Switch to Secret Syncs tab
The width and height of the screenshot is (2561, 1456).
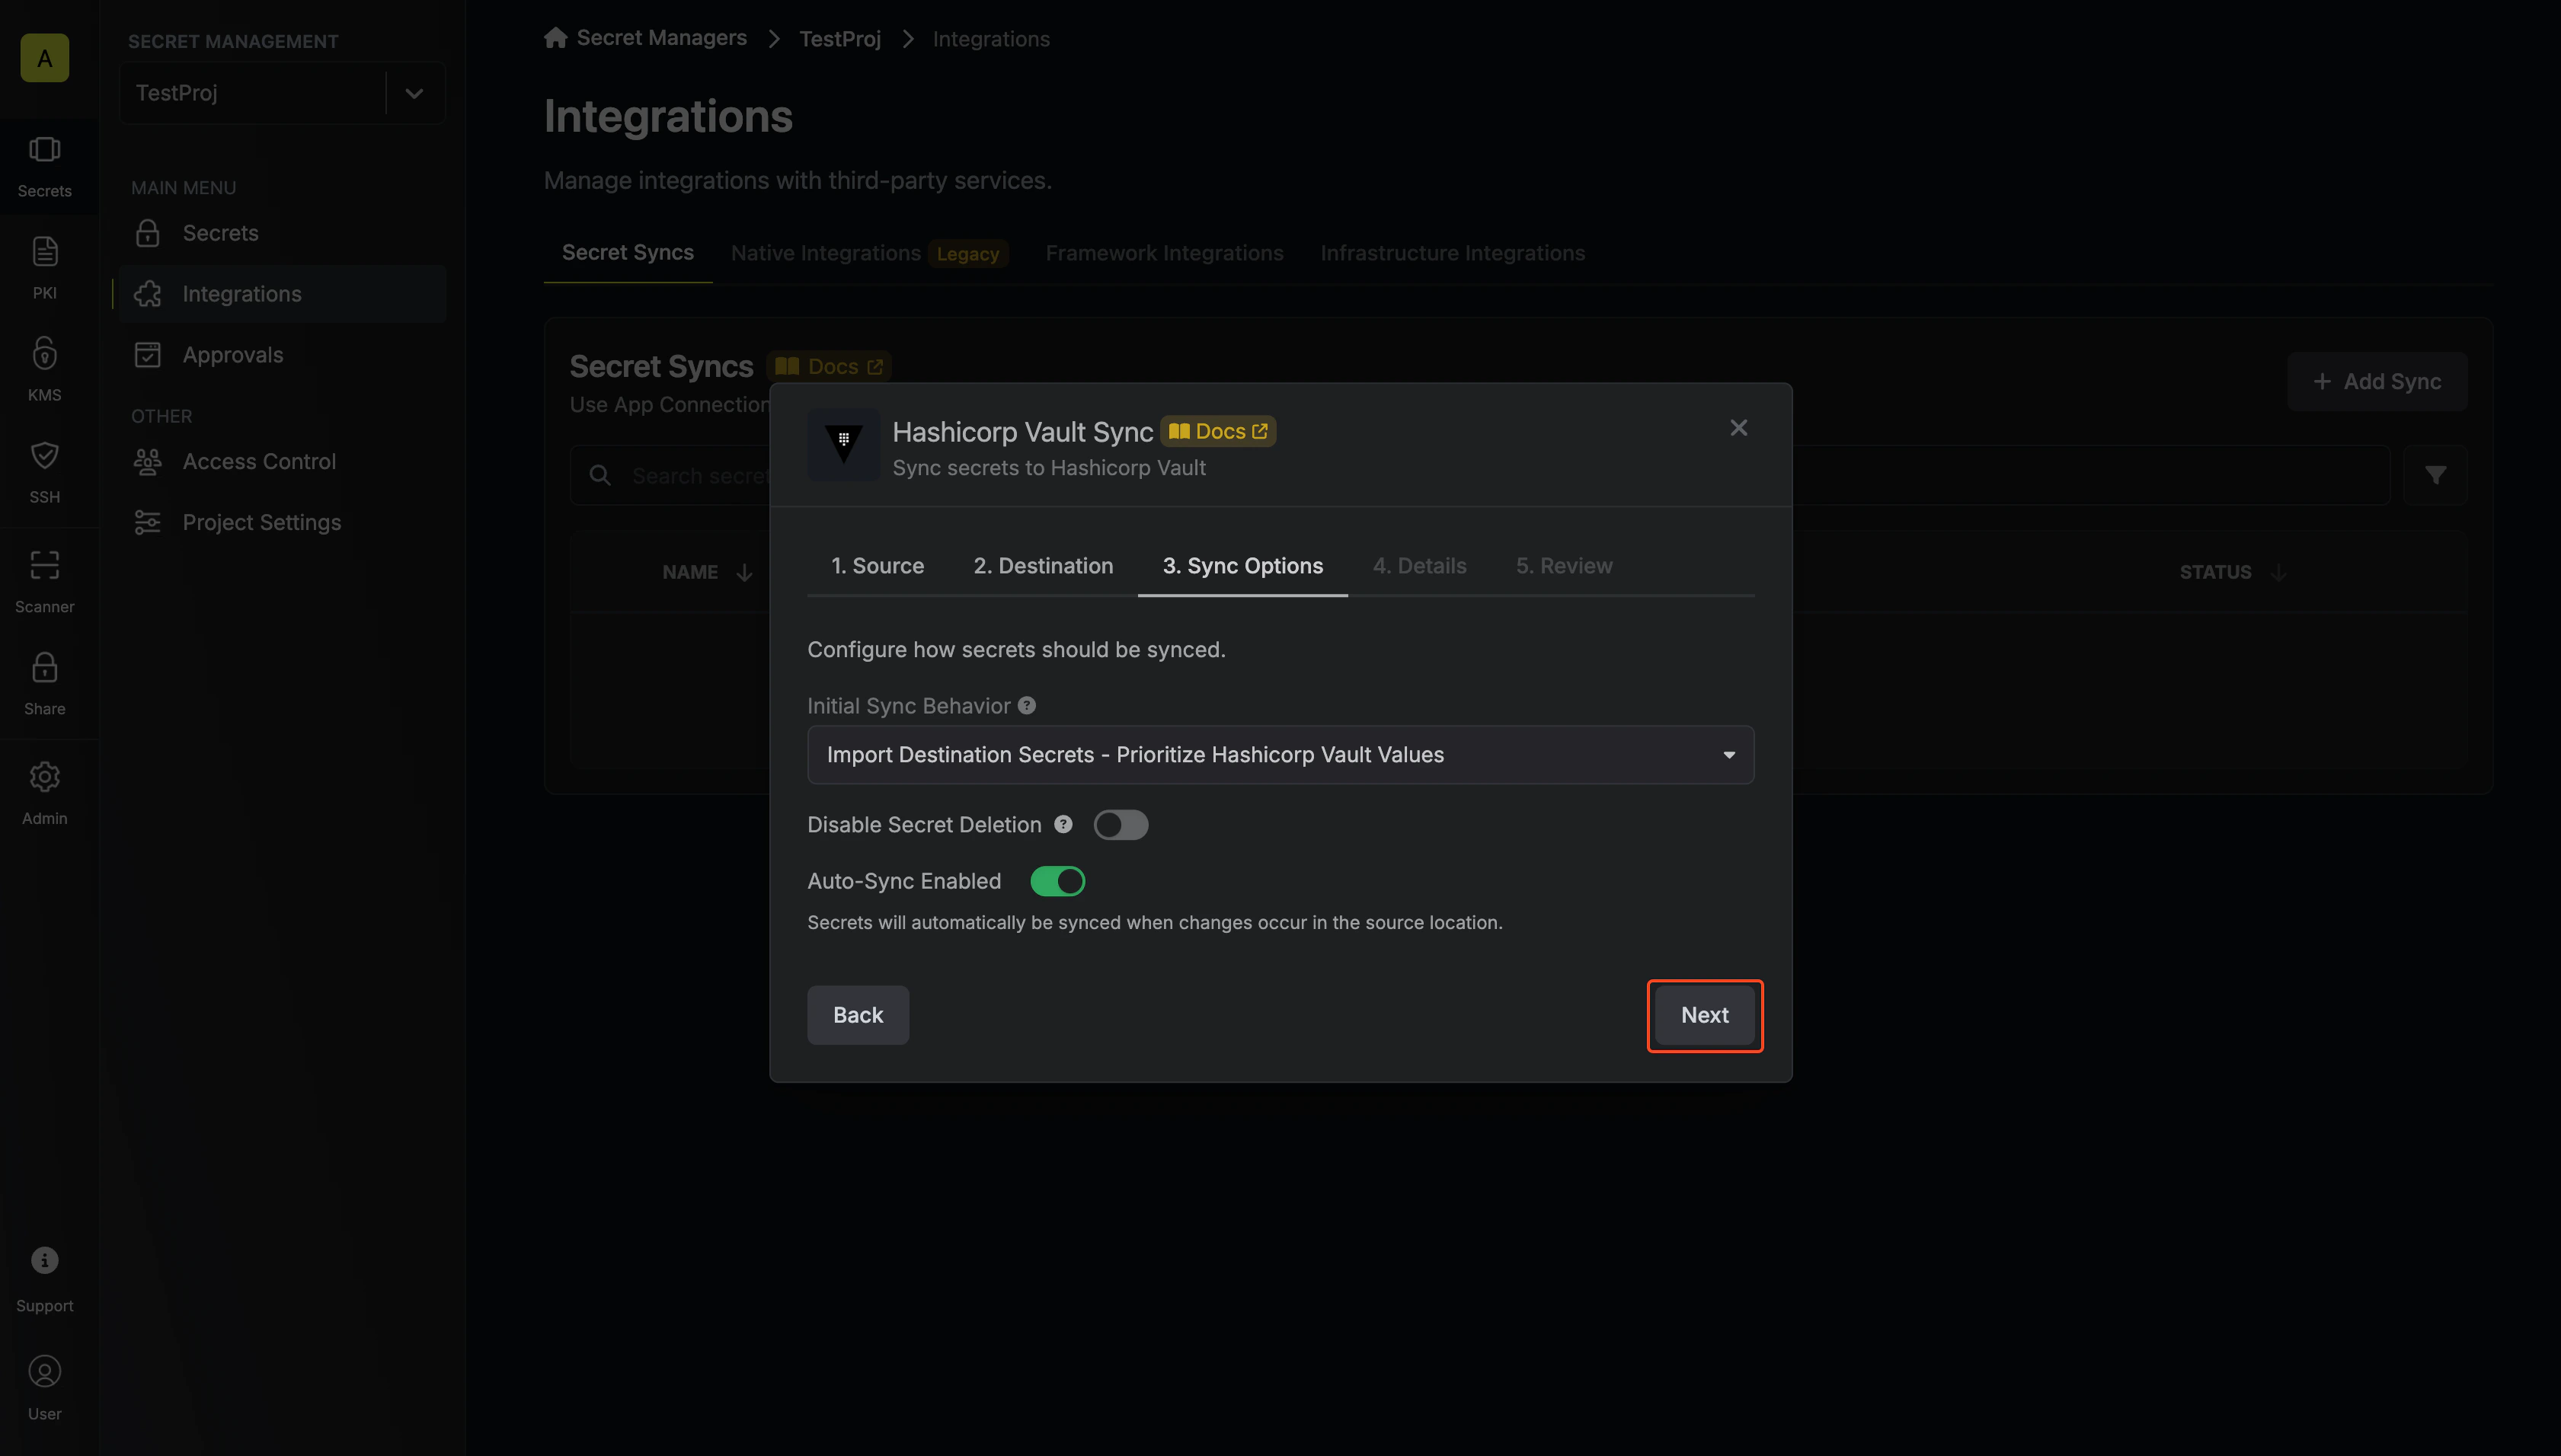pyautogui.click(x=627, y=253)
